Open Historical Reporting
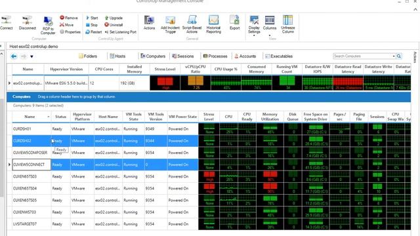 pyautogui.click(x=213, y=24)
